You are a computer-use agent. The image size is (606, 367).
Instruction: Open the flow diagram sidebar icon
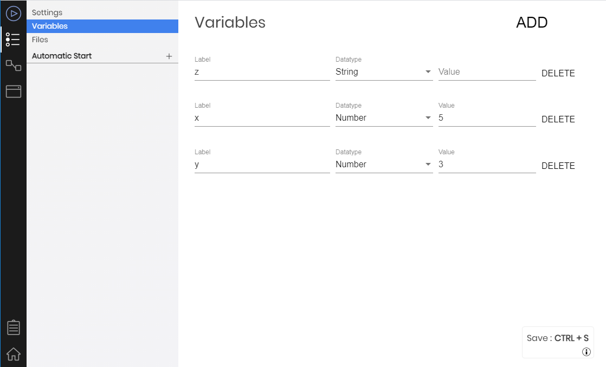tap(14, 65)
